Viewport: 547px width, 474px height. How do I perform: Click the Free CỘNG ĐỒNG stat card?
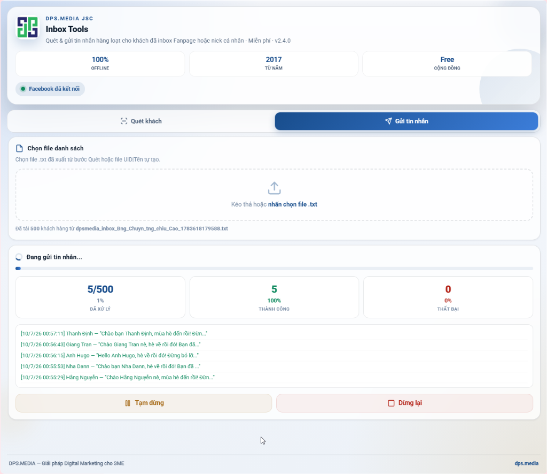click(447, 64)
